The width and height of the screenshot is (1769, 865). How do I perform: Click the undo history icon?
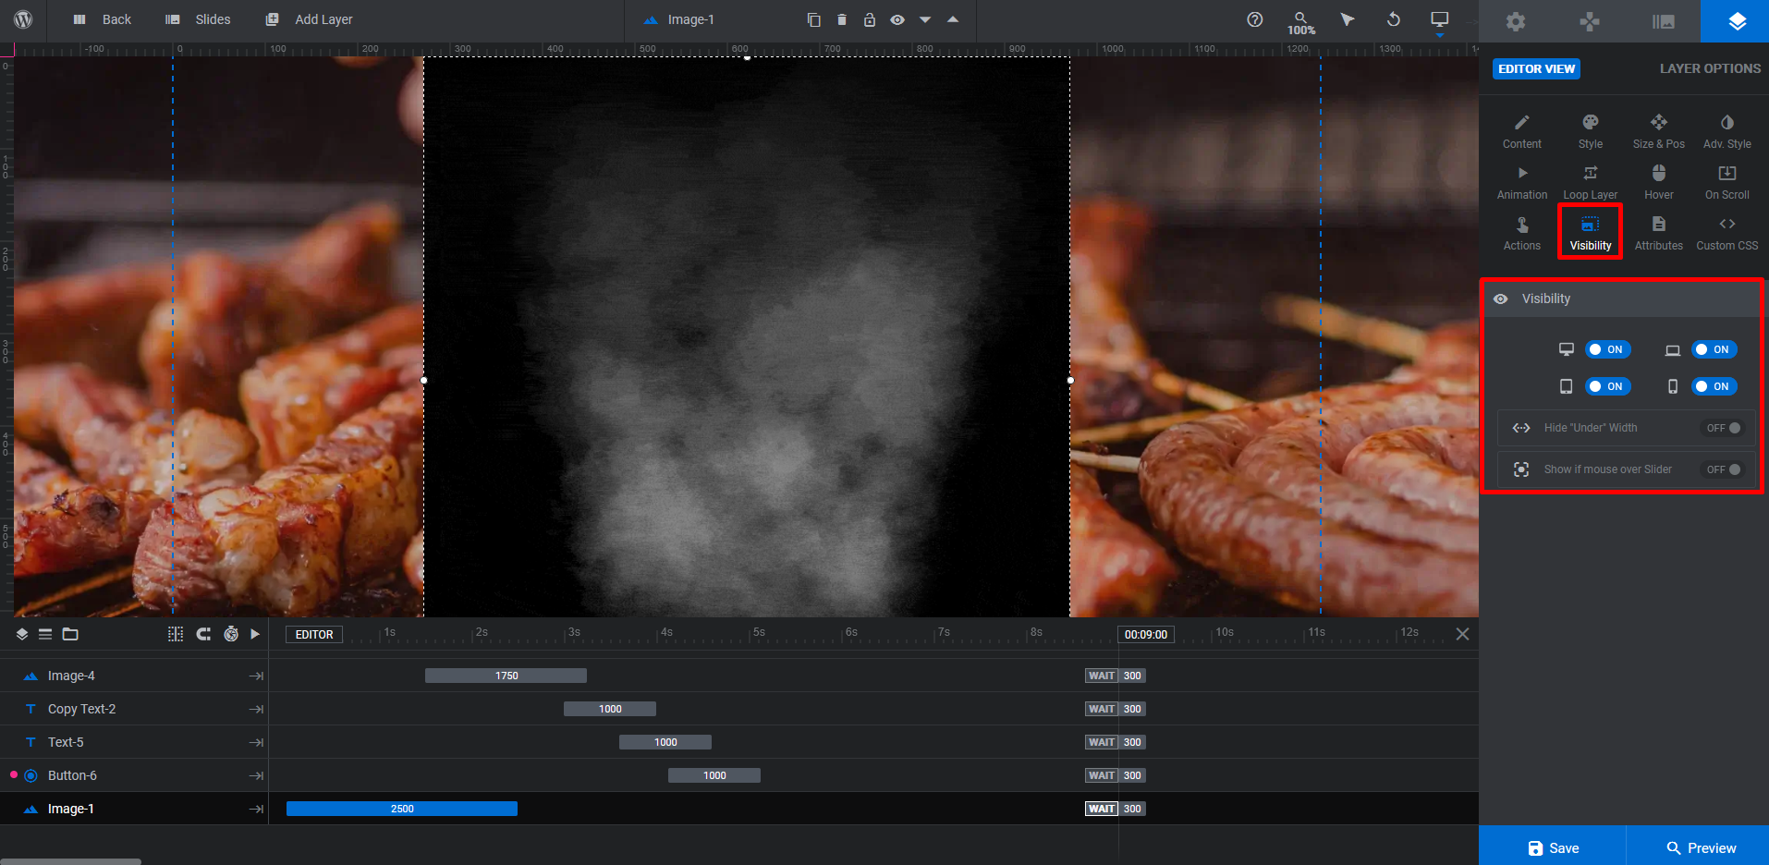1393,19
